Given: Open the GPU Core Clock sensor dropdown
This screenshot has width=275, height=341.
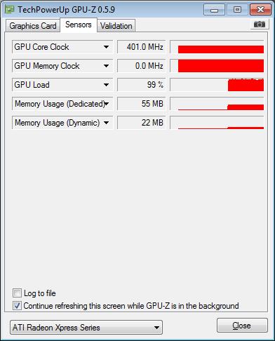Looking at the screenshot, I should [106, 47].
